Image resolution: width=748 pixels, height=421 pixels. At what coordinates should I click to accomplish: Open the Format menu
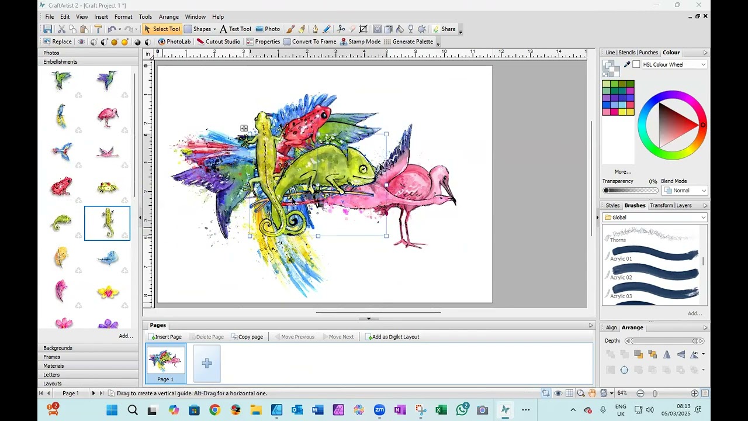pyautogui.click(x=123, y=17)
